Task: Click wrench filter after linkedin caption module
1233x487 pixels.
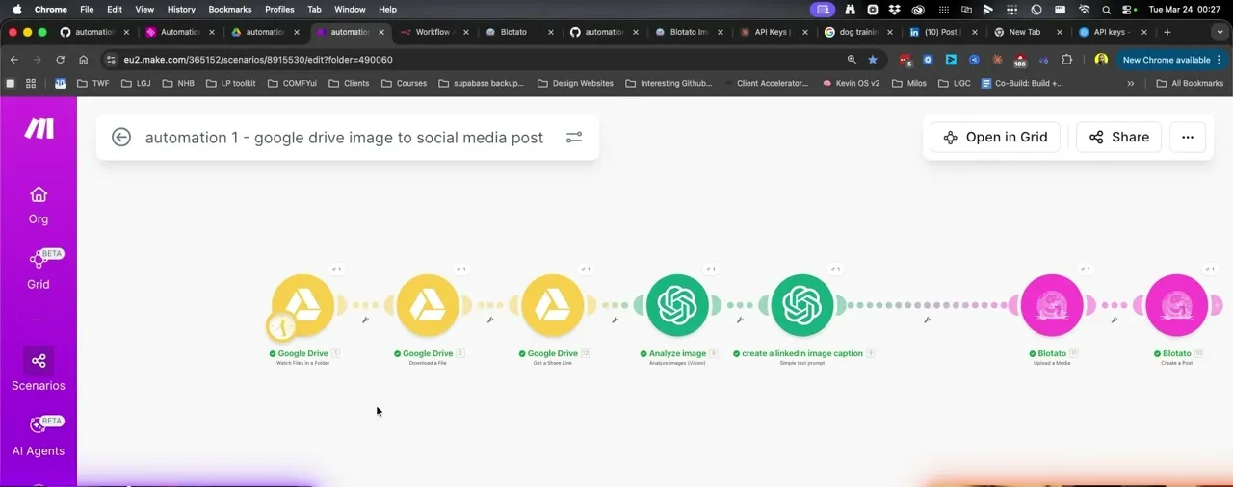Action: 927,320
